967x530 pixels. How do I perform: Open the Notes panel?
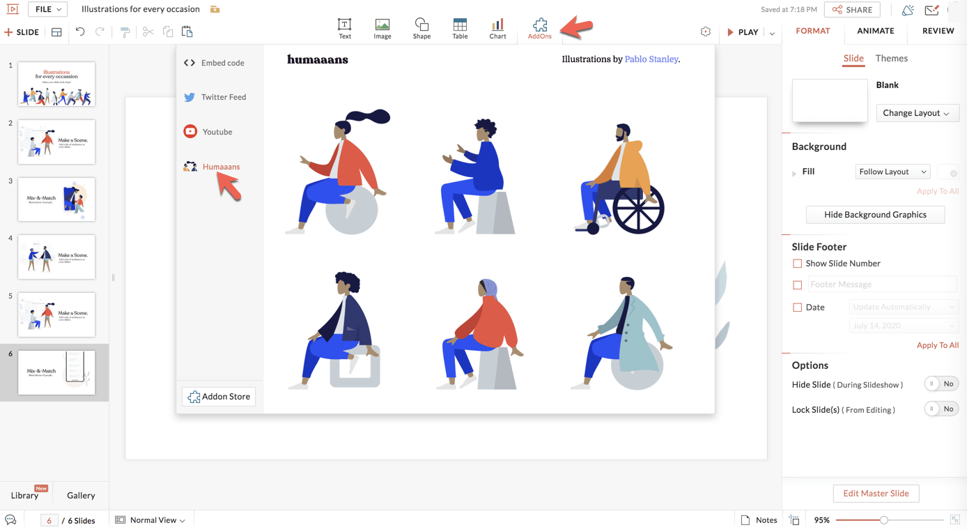759,520
